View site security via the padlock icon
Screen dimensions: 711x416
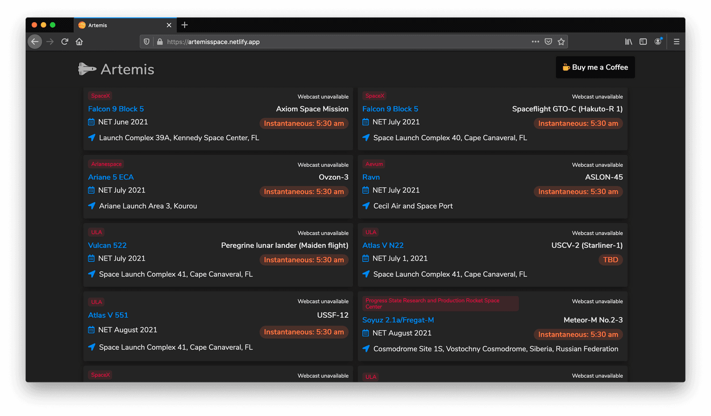point(159,42)
